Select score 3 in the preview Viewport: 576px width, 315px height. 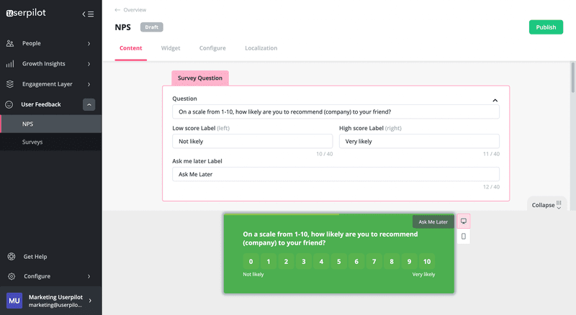click(304, 261)
